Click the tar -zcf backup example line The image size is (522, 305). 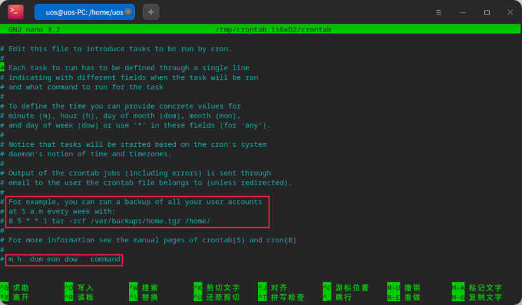(109, 221)
